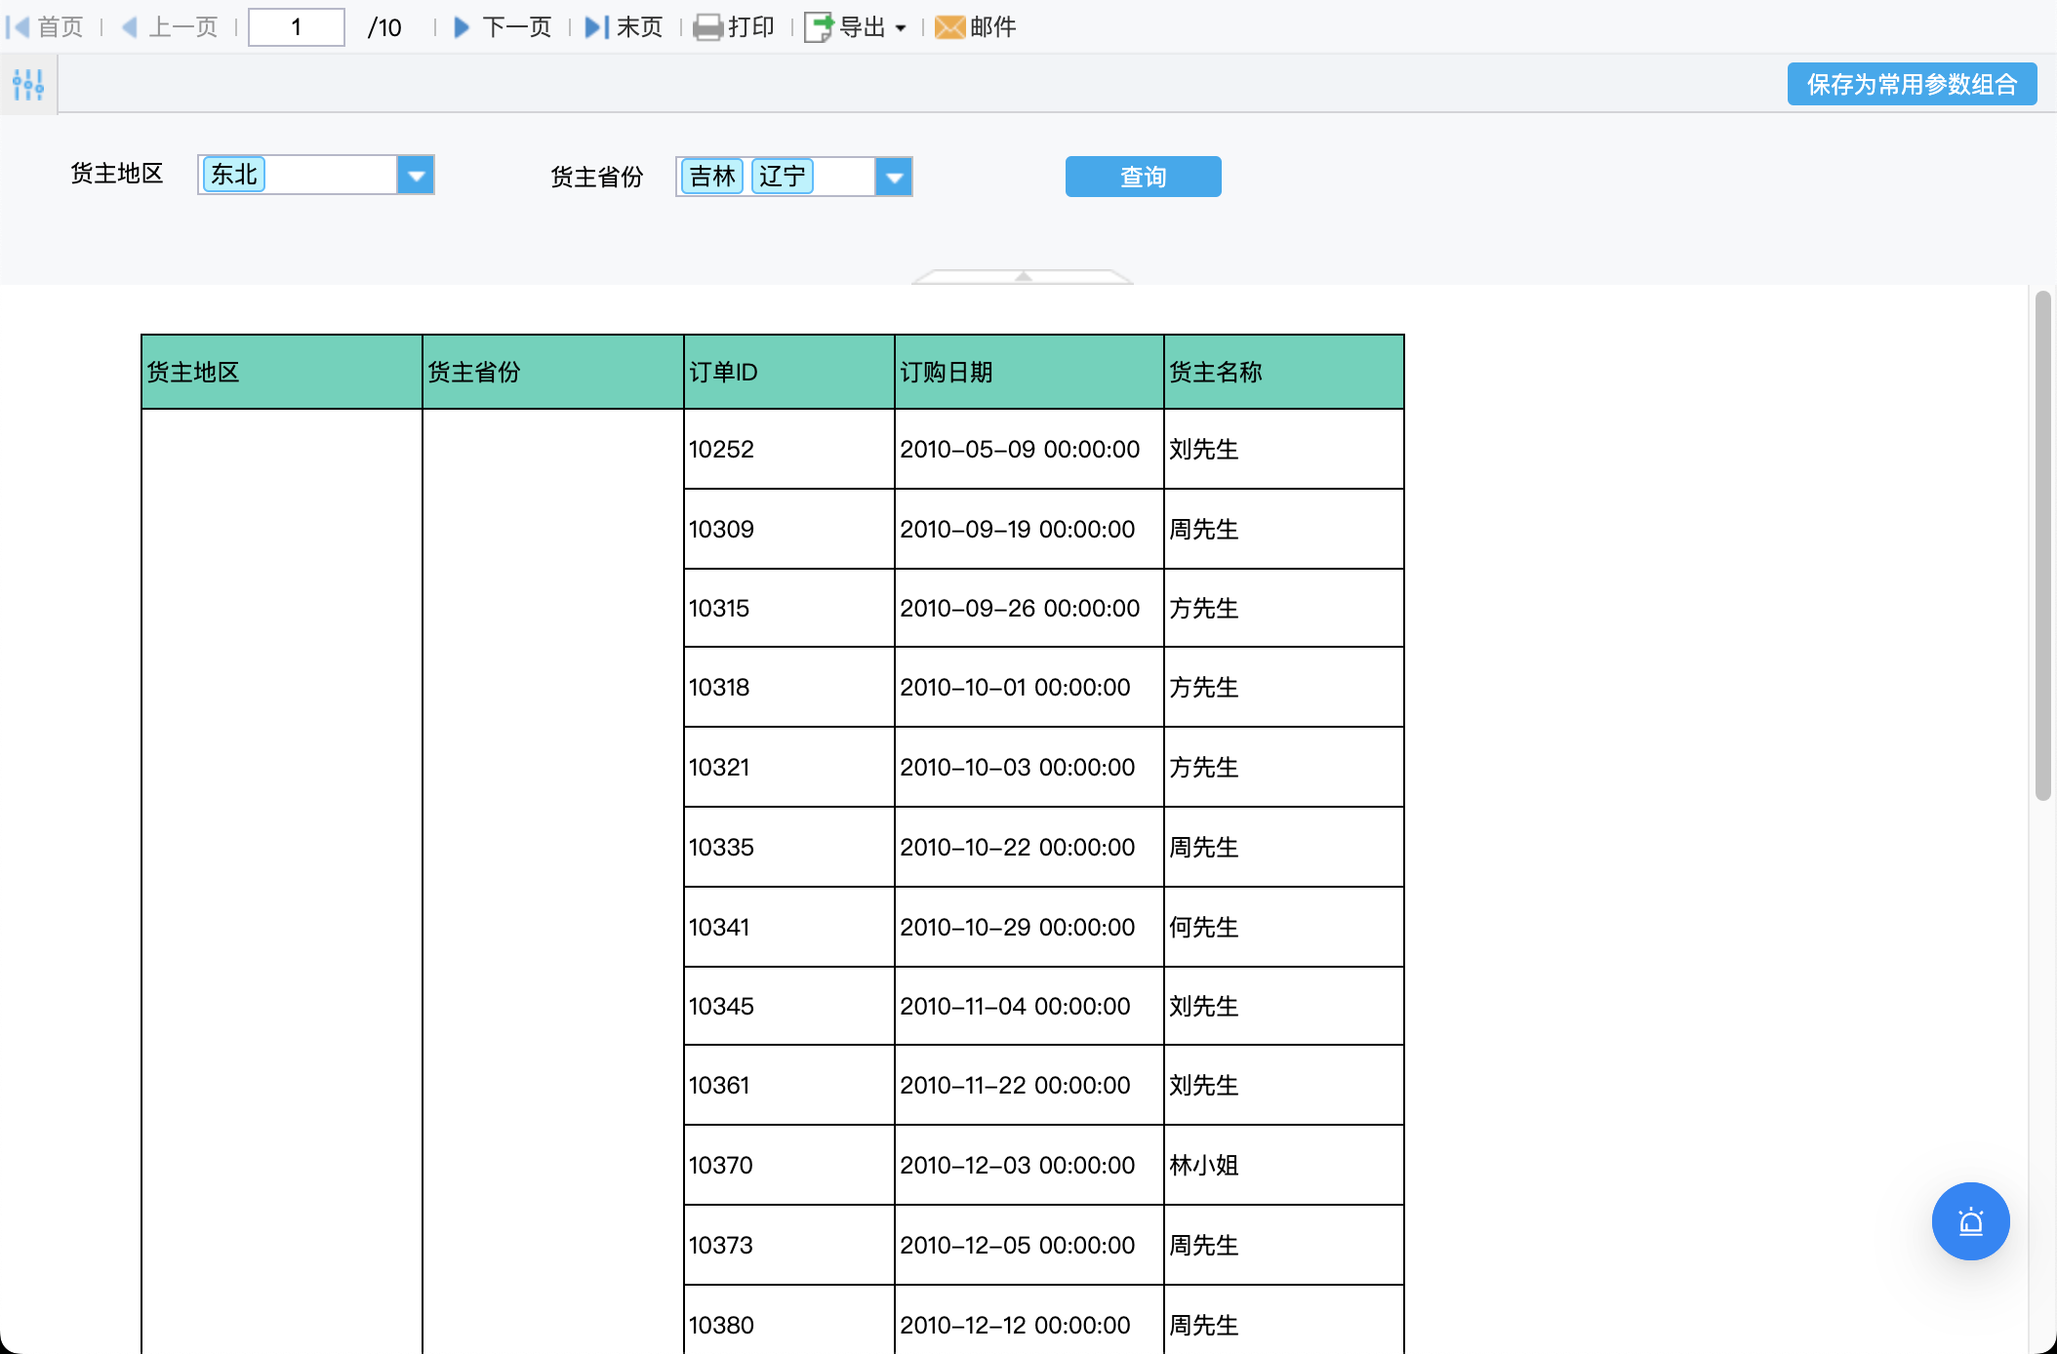Toggle the parameter panel sliders icon
This screenshot has width=2057, height=1354.
coord(28,85)
